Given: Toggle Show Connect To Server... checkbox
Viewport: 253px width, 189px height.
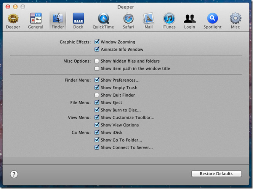Looking at the screenshot, I should (97, 147).
